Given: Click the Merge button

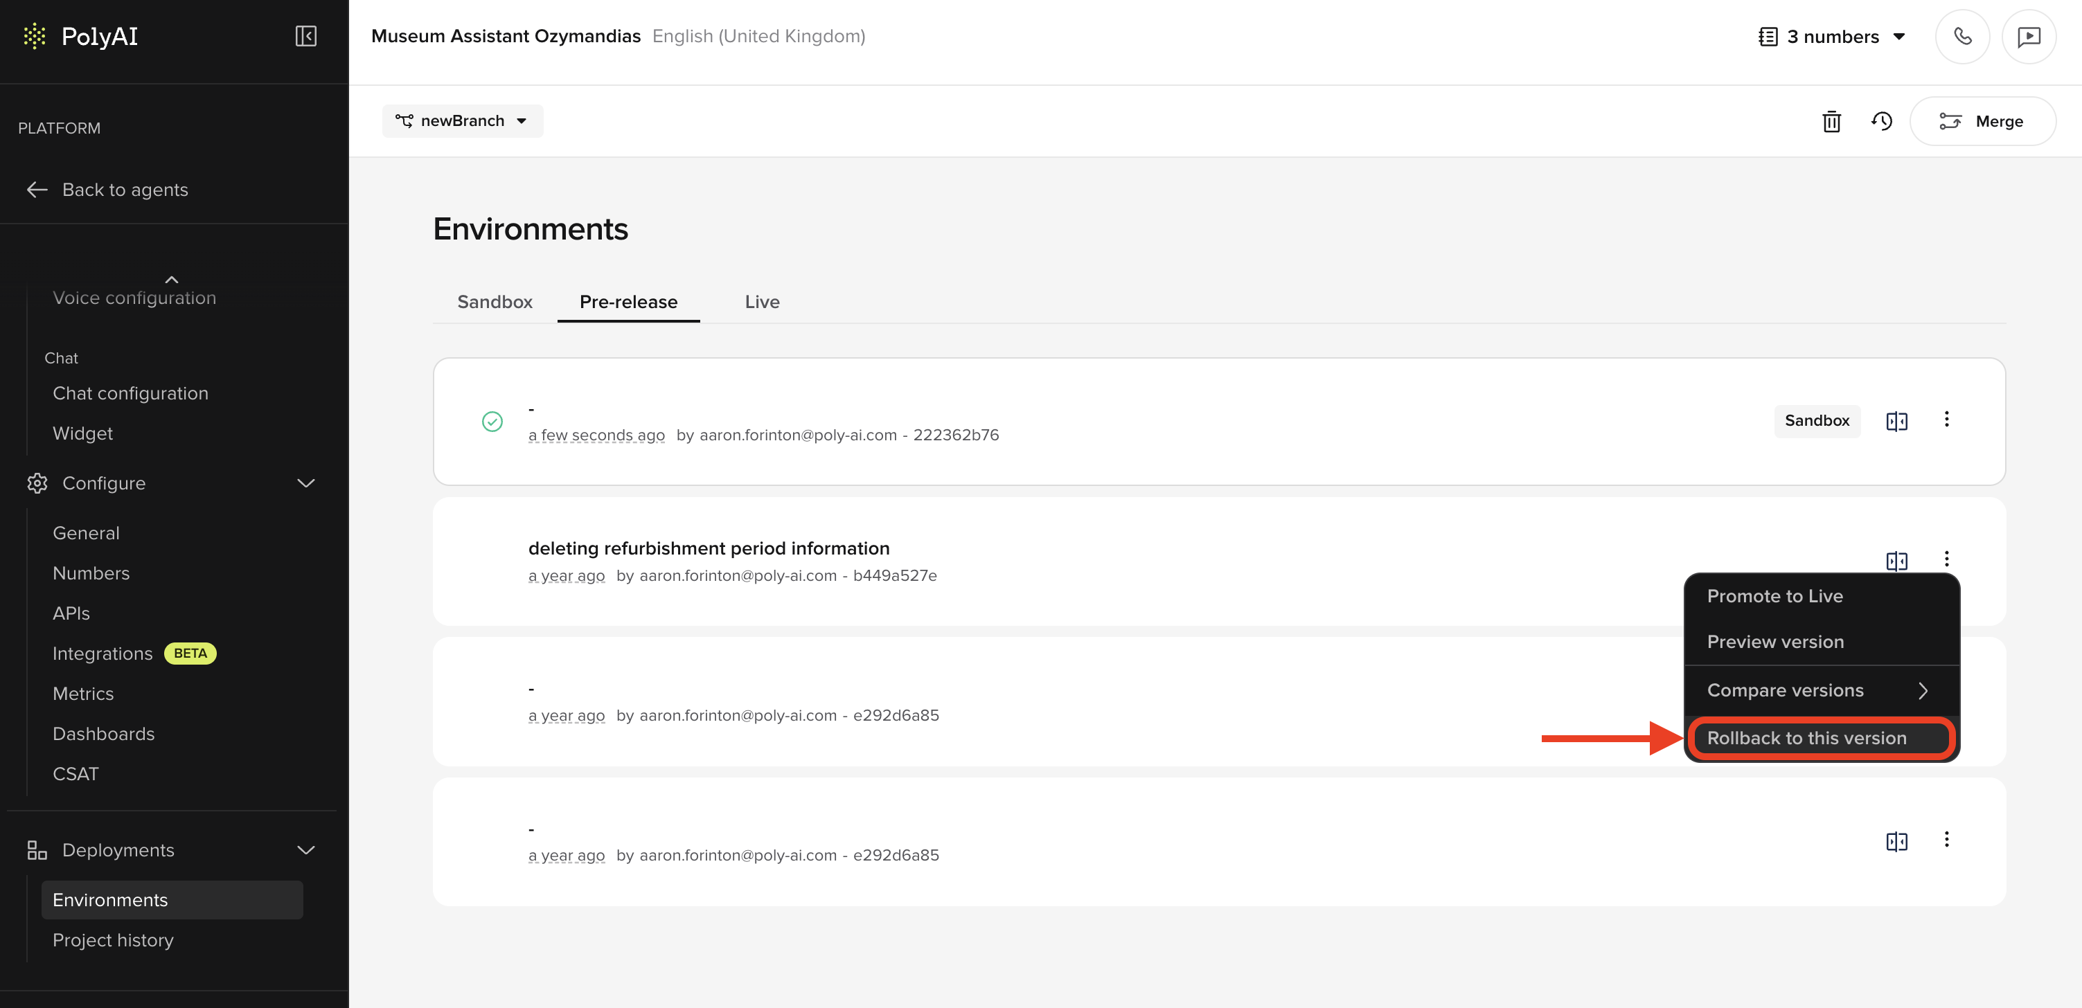Looking at the screenshot, I should click(1982, 121).
